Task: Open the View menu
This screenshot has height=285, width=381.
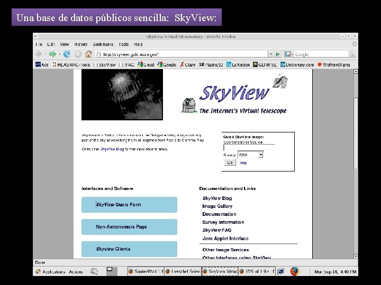Action: (x=65, y=44)
